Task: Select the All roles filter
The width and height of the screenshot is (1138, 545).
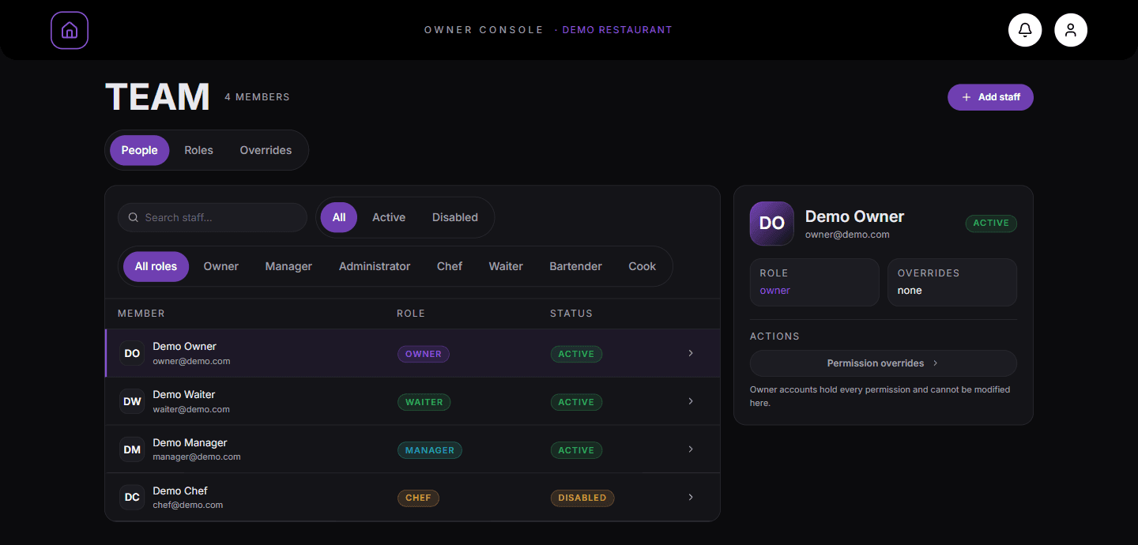Action: [156, 266]
